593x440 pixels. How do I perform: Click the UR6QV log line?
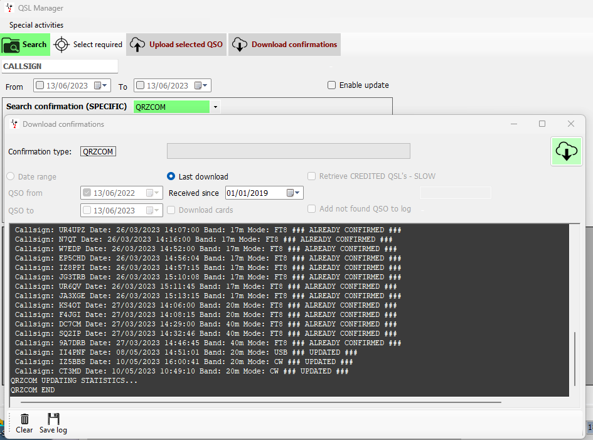pyautogui.click(x=206, y=286)
